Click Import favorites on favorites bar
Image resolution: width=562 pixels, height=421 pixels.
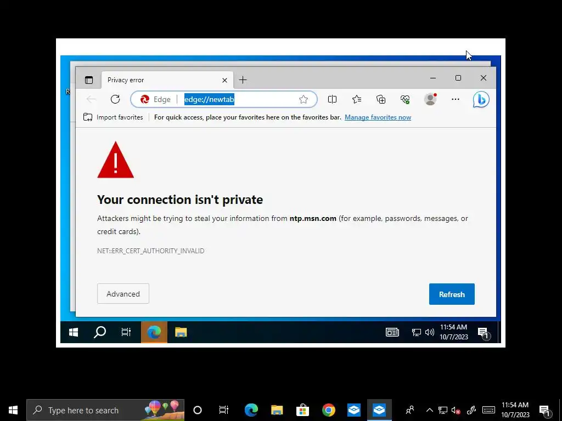[113, 117]
